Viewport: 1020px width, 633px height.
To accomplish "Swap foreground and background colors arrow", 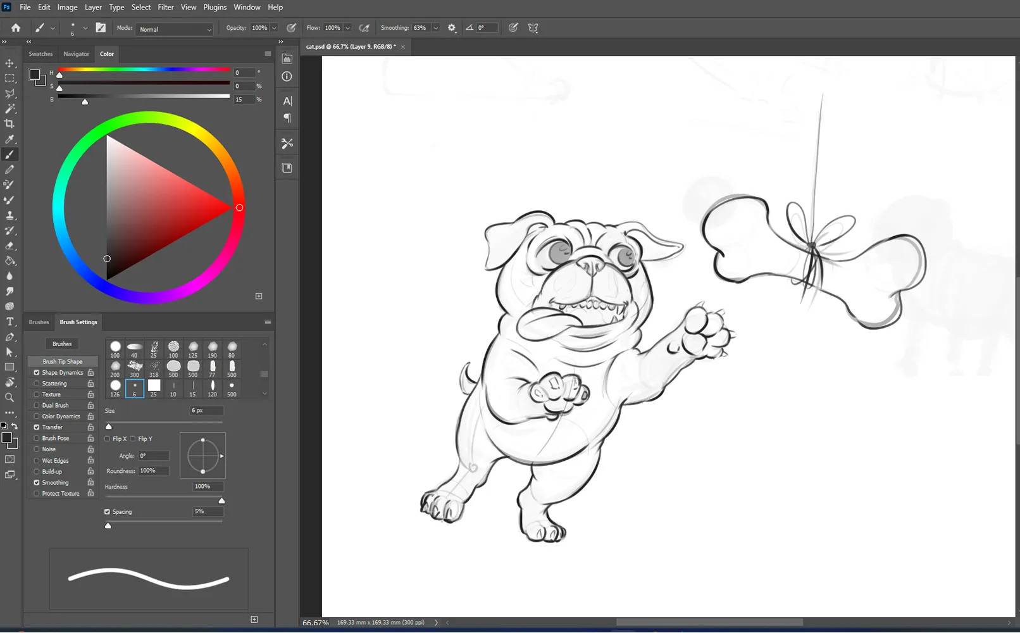I will point(15,426).
